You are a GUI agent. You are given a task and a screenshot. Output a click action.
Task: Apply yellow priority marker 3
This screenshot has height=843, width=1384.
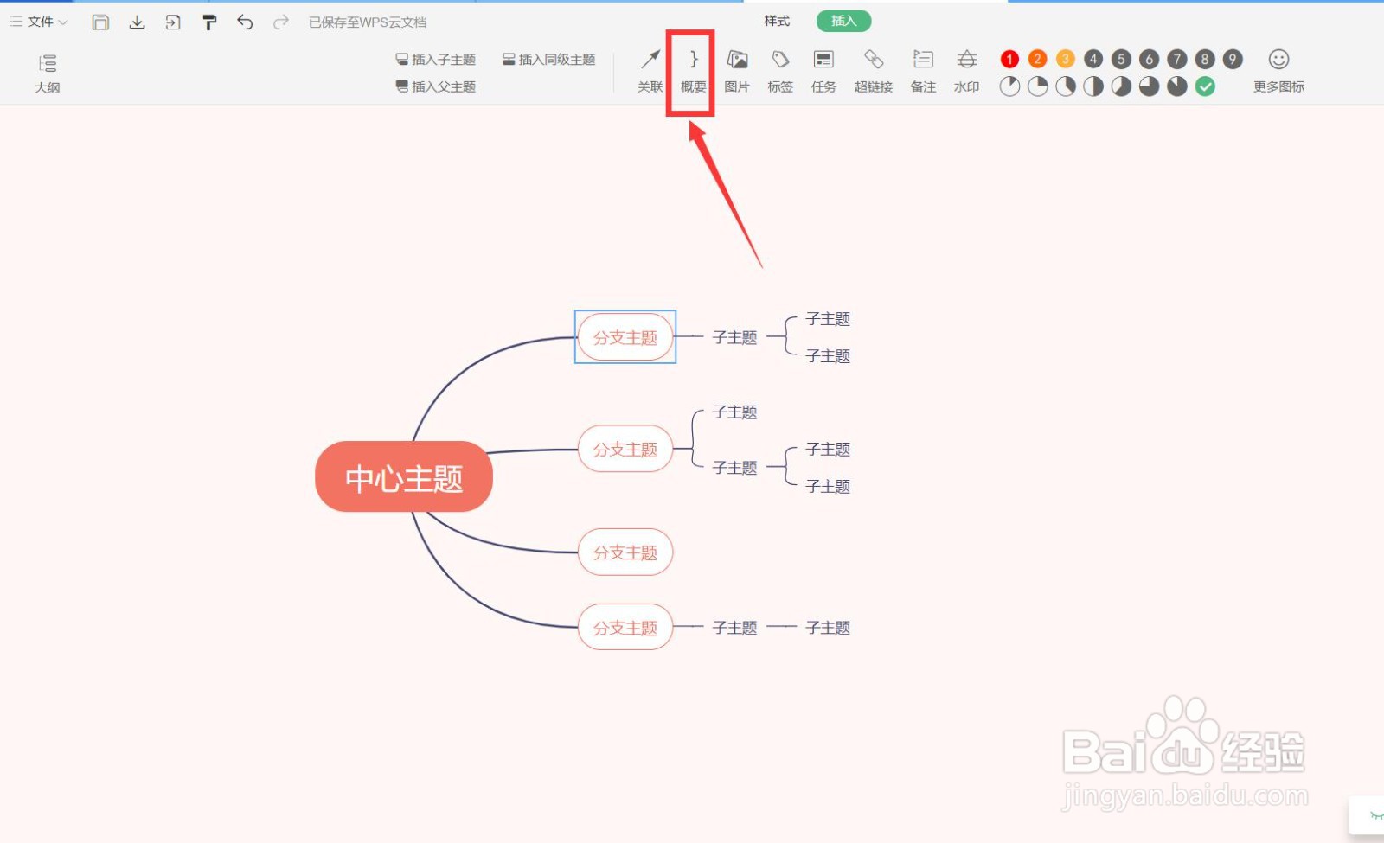[x=1066, y=59]
